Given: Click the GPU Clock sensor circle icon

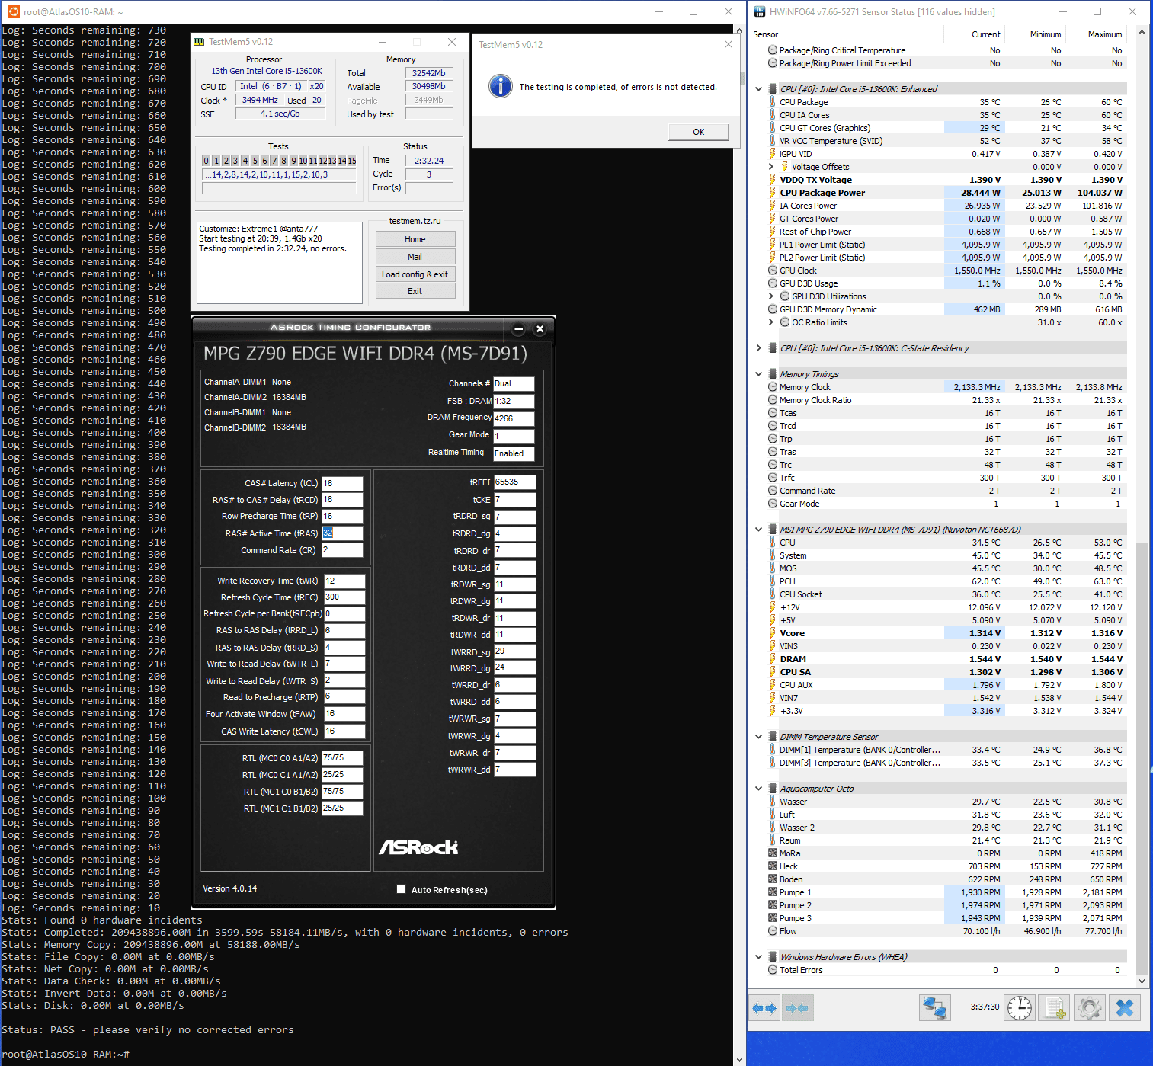Looking at the screenshot, I should click(773, 271).
